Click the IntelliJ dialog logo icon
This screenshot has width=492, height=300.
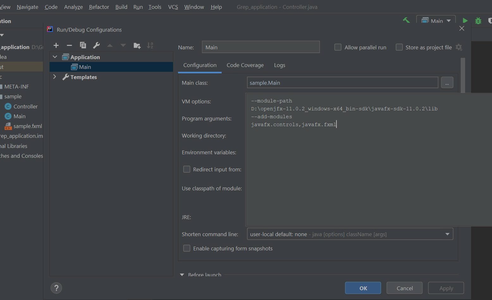50,29
